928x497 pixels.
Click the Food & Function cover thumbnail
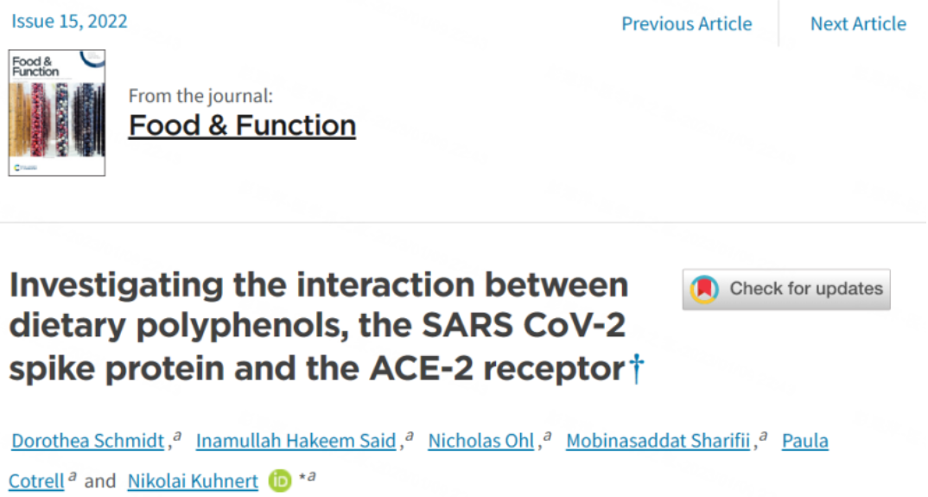point(57,112)
